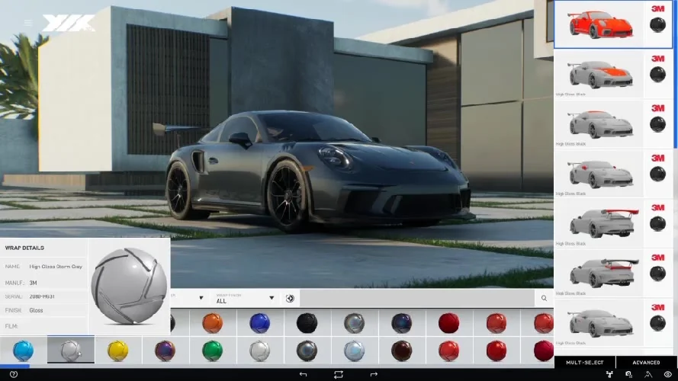678x381 pixels.
Task: Open the Wrap Finish ALL dropdown
Action: coord(245,298)
